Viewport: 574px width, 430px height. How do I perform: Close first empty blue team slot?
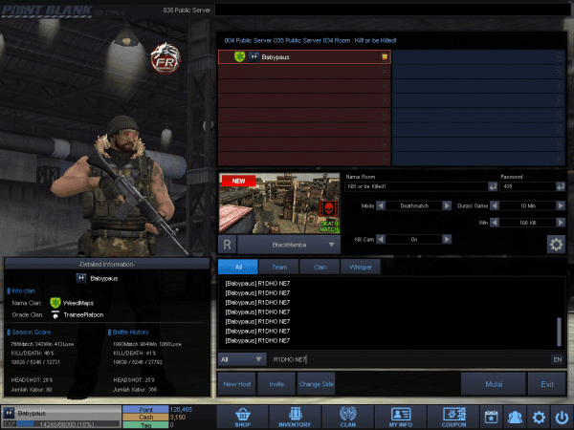tap(559, 57)
